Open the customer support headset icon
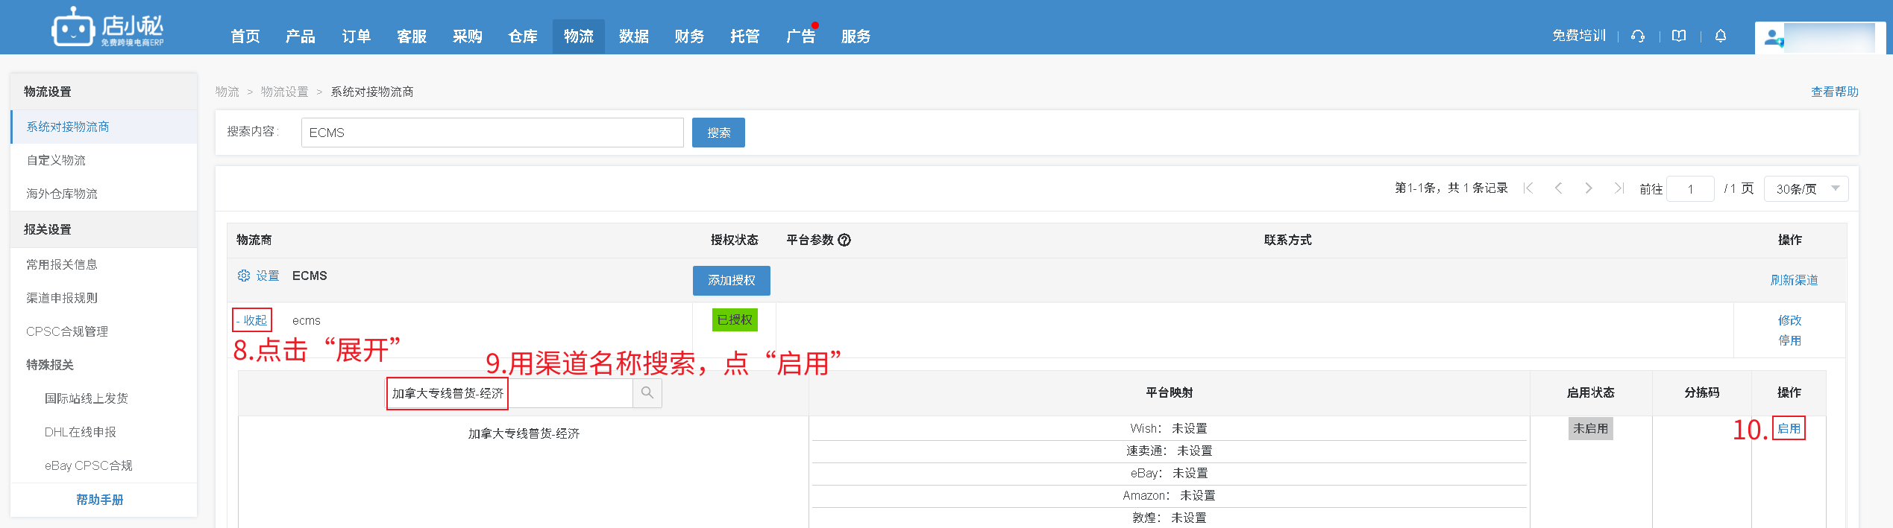Viewport: 1893px width, 528px height. click(x=1638, y=36)
